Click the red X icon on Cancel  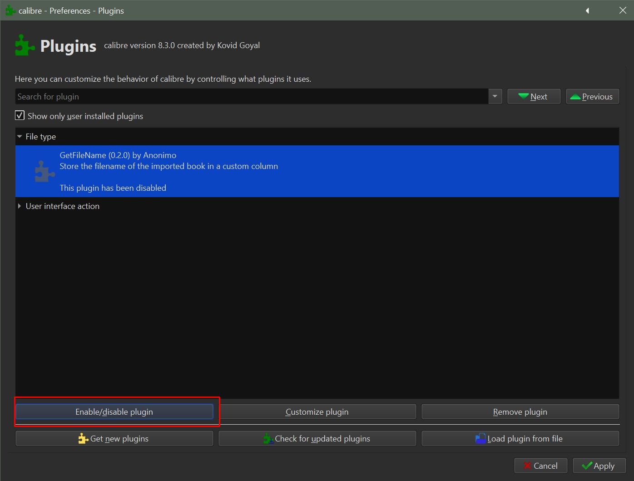[x=527, y=466]
